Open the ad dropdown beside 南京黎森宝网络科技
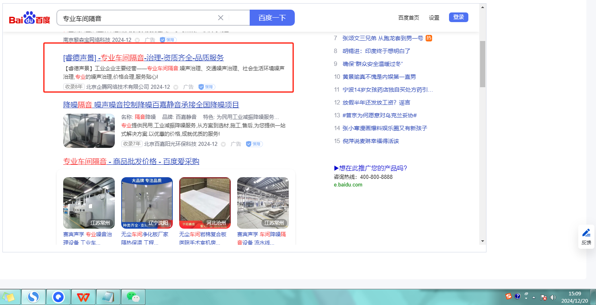Image resolution: width=596 pixels, height=305 pixels. tap(137, 40)
